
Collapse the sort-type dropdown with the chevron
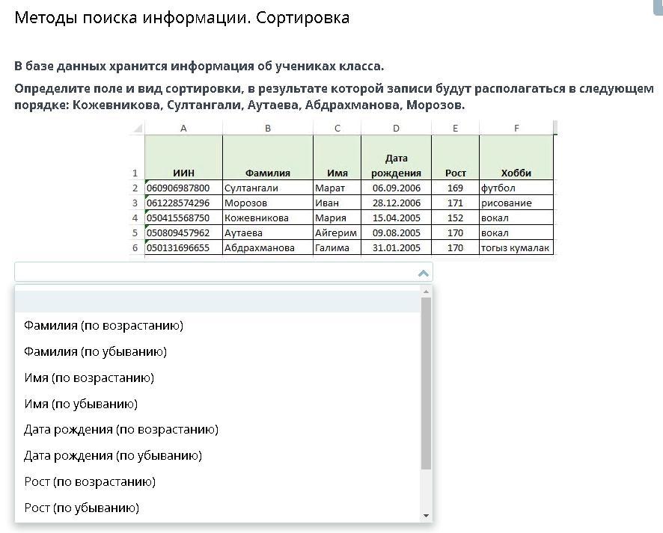pos(424,274)
